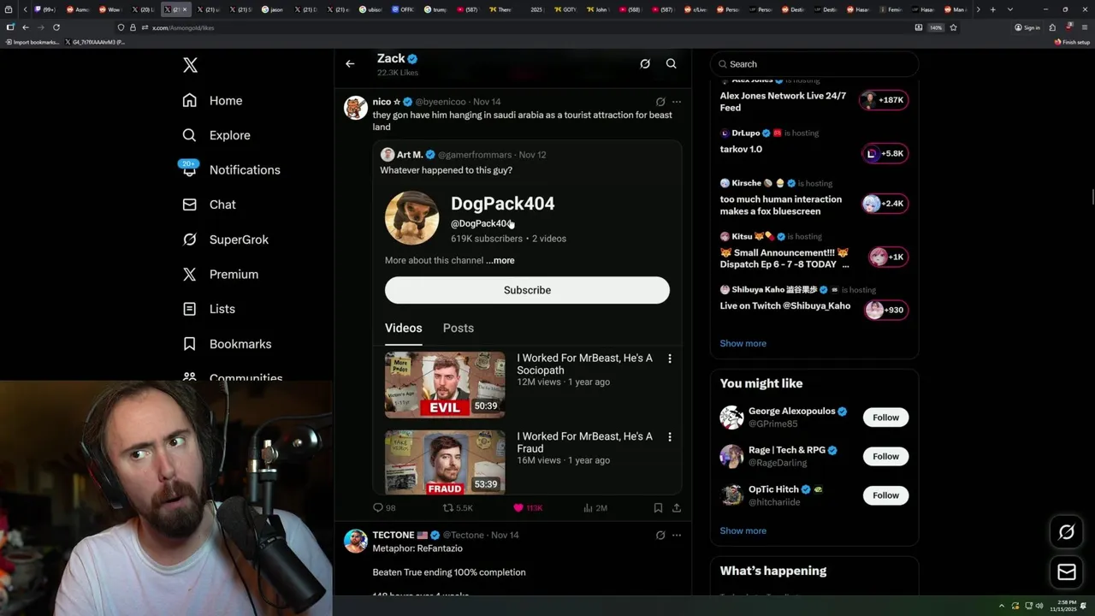This screenshot has width=1095, height=616.
Task: Click the Notifications bell icon
Action: (190, 169)
